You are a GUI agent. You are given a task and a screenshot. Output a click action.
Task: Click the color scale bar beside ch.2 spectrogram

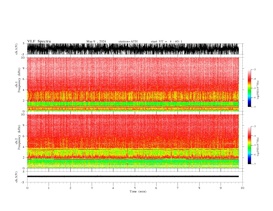coord(249,145)
